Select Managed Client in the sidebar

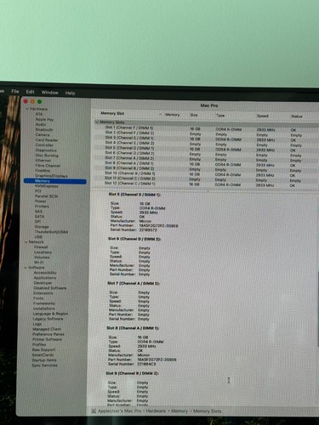coord(47,329)
